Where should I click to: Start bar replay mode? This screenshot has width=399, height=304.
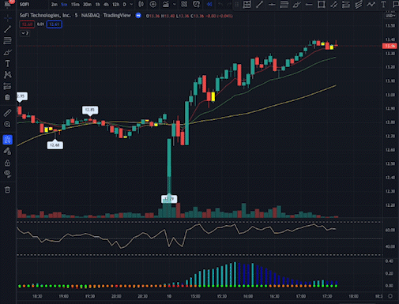pyautogui.click(x=209, y=4)
